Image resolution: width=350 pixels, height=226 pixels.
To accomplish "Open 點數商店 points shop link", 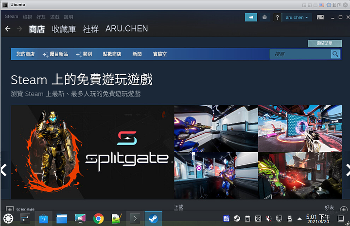I will pyautogui.click(x=112, y=54).
